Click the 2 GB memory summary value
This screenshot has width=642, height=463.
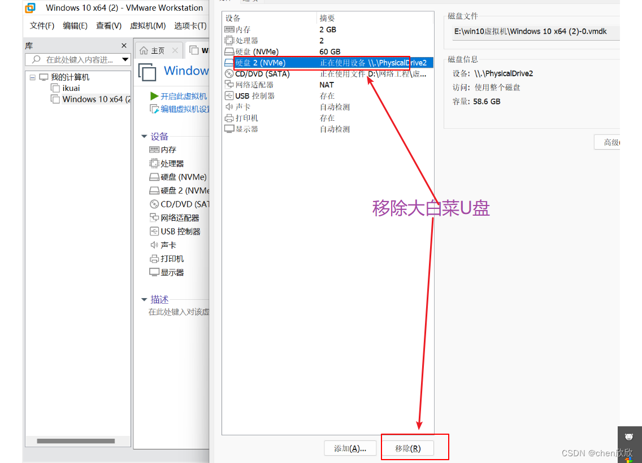(x=328, y=29)
